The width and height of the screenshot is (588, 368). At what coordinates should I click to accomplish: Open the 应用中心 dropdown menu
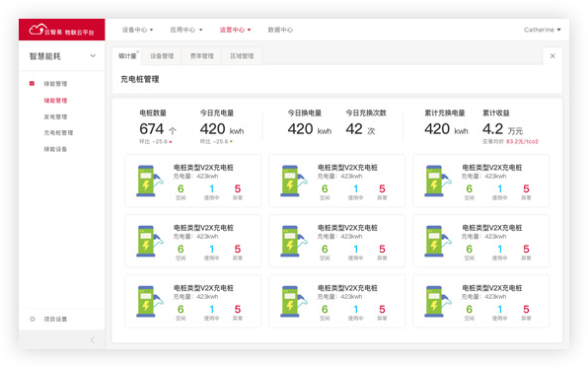pyautogui.click(x=186, y=30)
